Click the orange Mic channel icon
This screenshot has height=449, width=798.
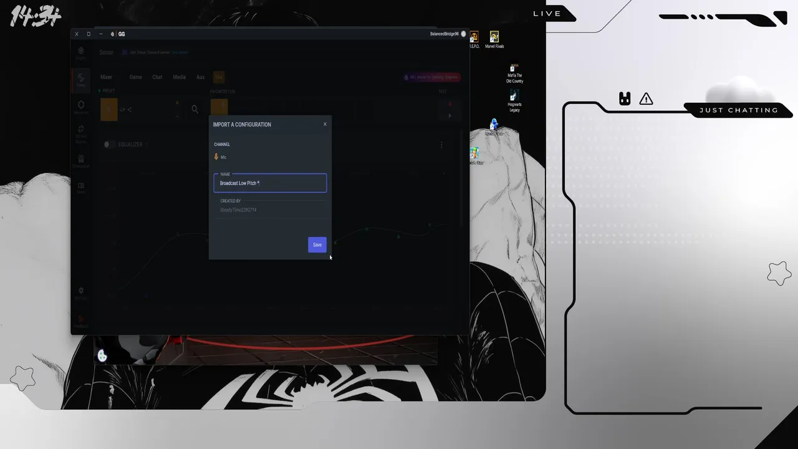[x=216, y=157]
